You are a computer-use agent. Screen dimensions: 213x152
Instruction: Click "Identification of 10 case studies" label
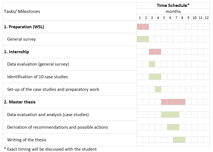[37, 77]
